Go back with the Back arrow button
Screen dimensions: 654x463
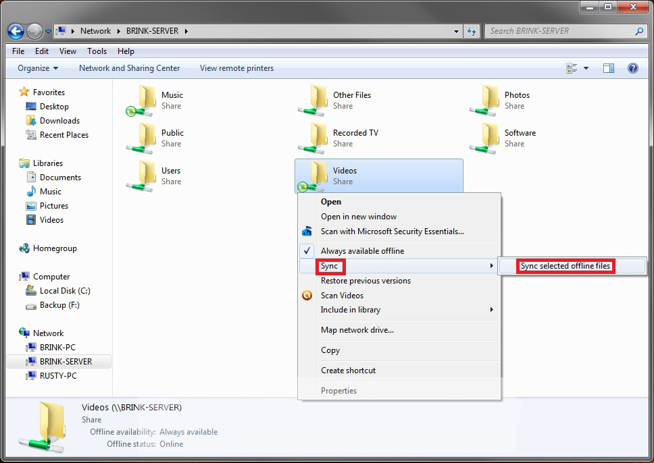click(x=16, y=31)
